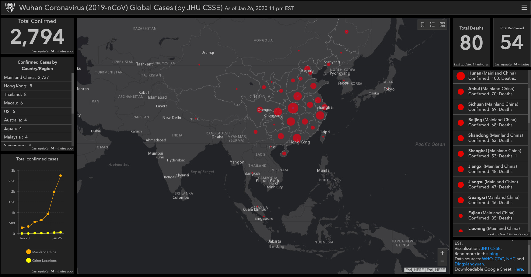Zoom out with the minus icon on map
This screenshot has height=277, width=531.
click(442, 261)
